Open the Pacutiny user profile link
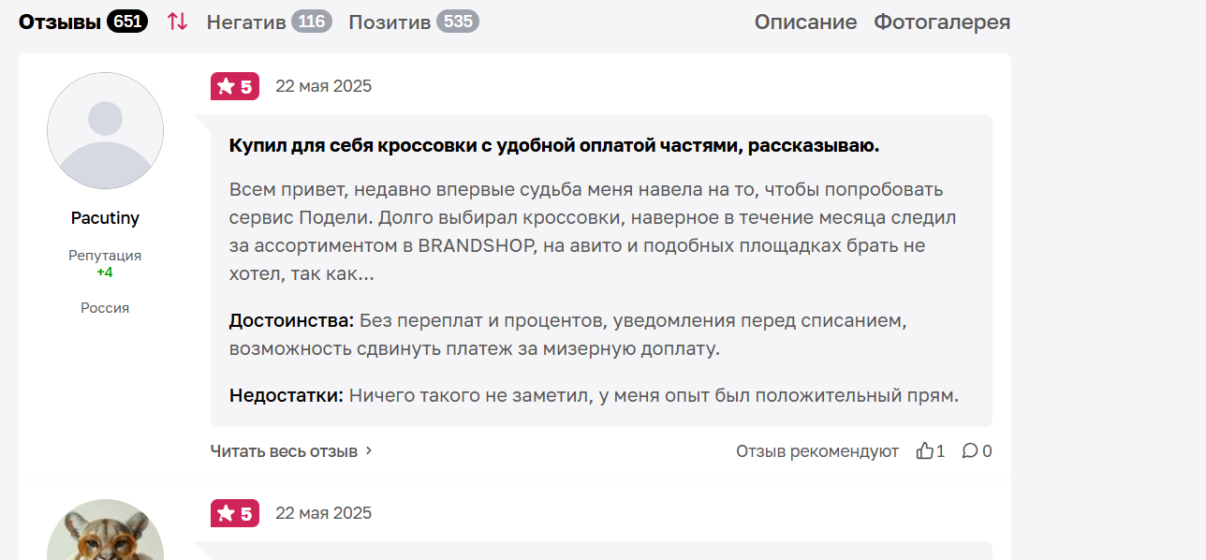 [x=105, y=218]
